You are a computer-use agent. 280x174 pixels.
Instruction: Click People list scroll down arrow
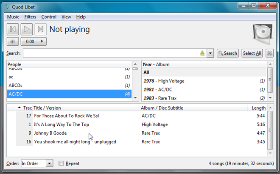click(135, 98)
